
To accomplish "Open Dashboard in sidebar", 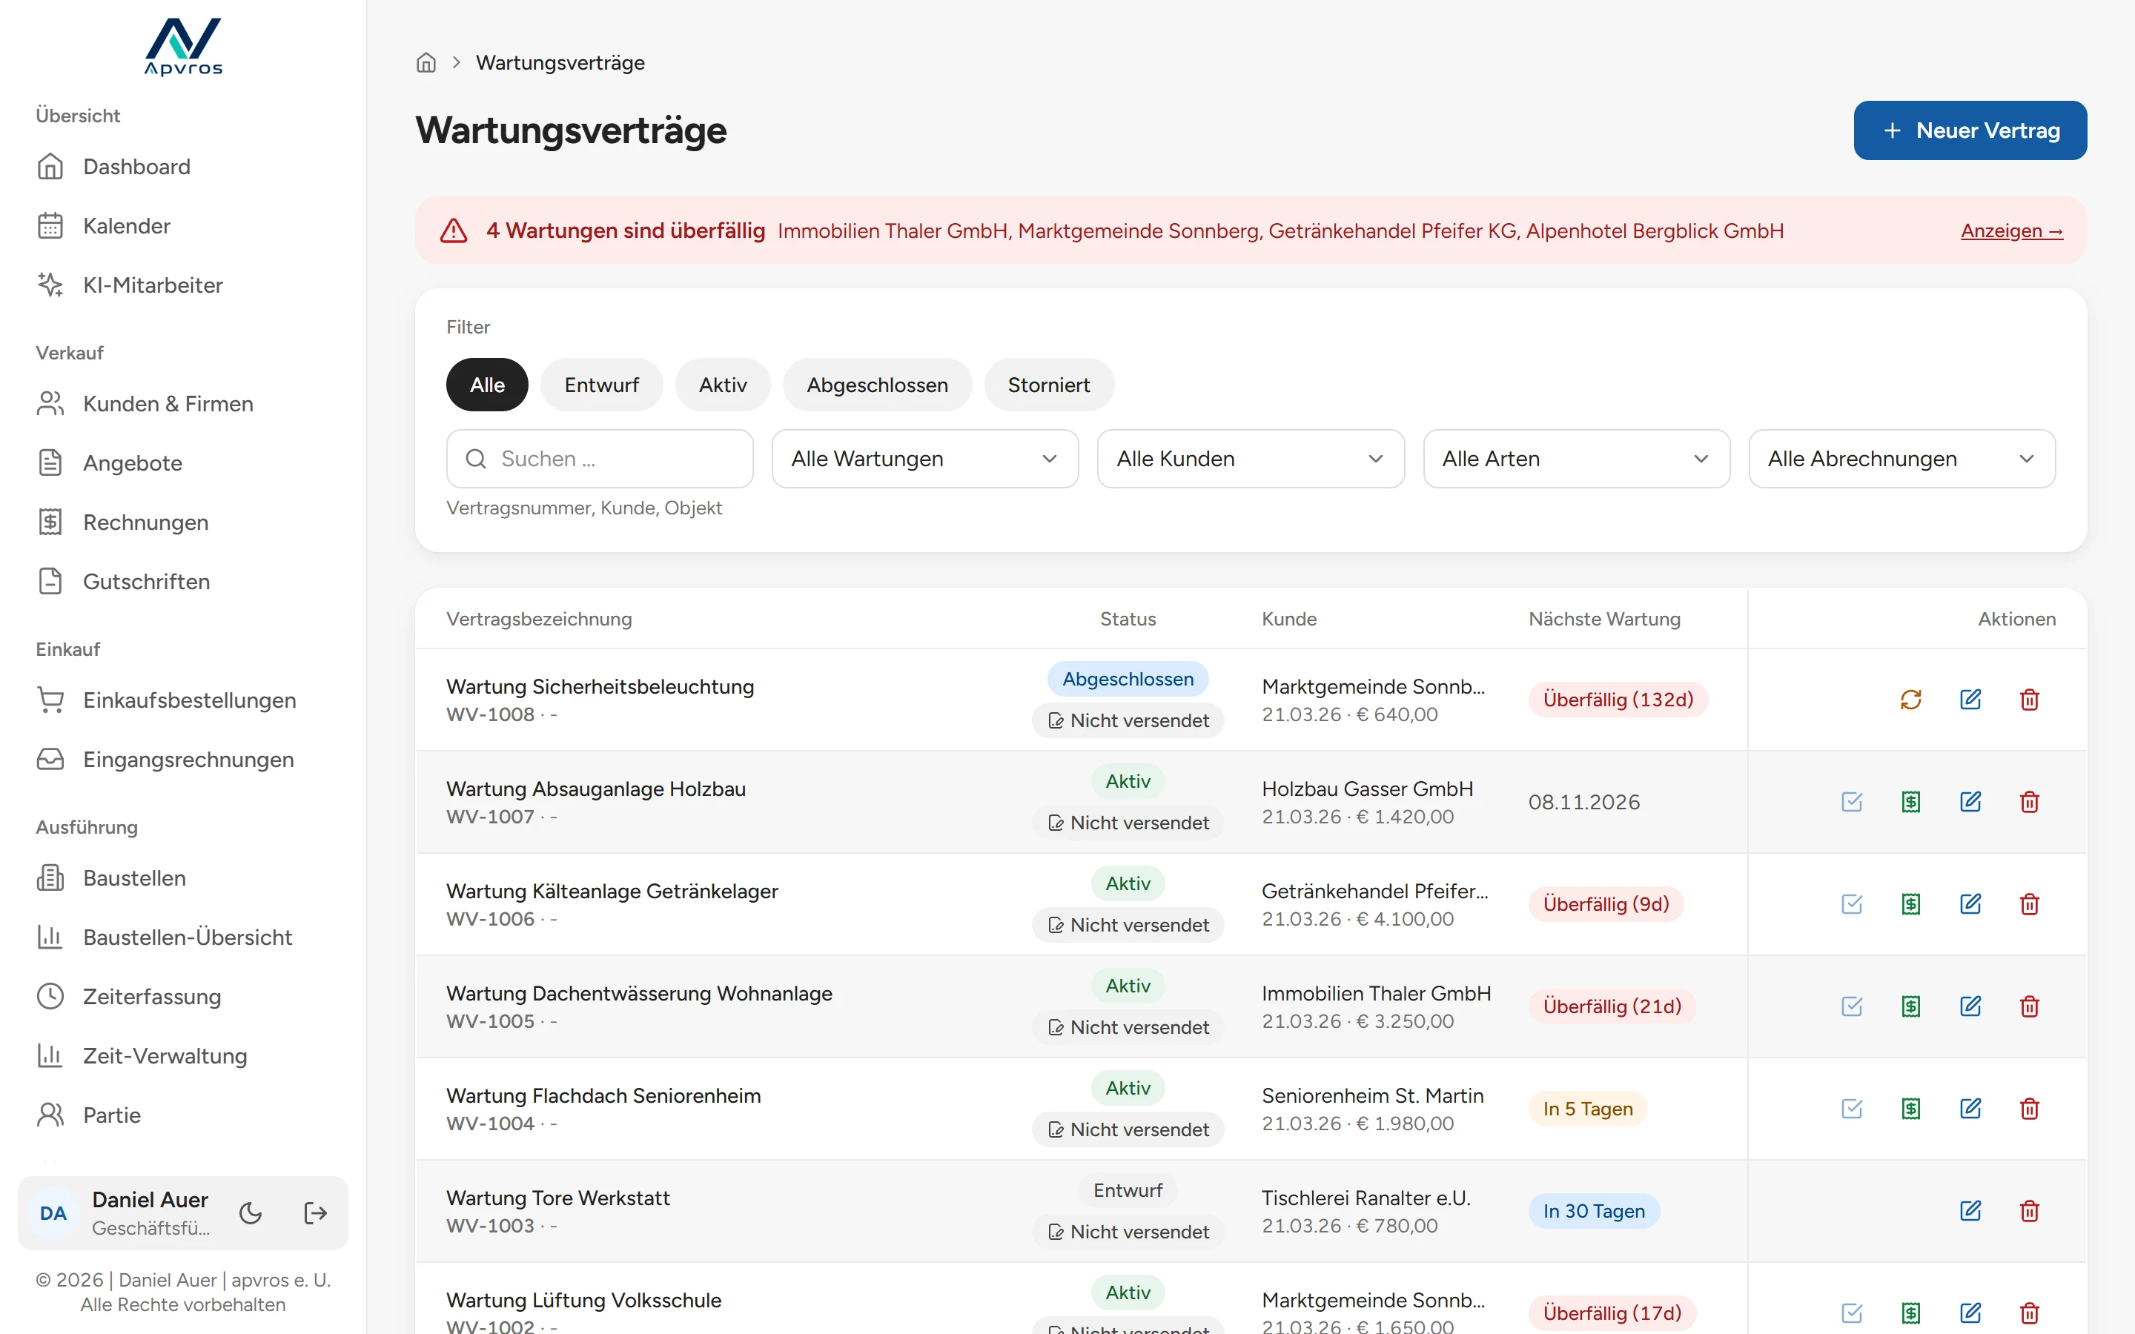I will click(x=184, y=167).
